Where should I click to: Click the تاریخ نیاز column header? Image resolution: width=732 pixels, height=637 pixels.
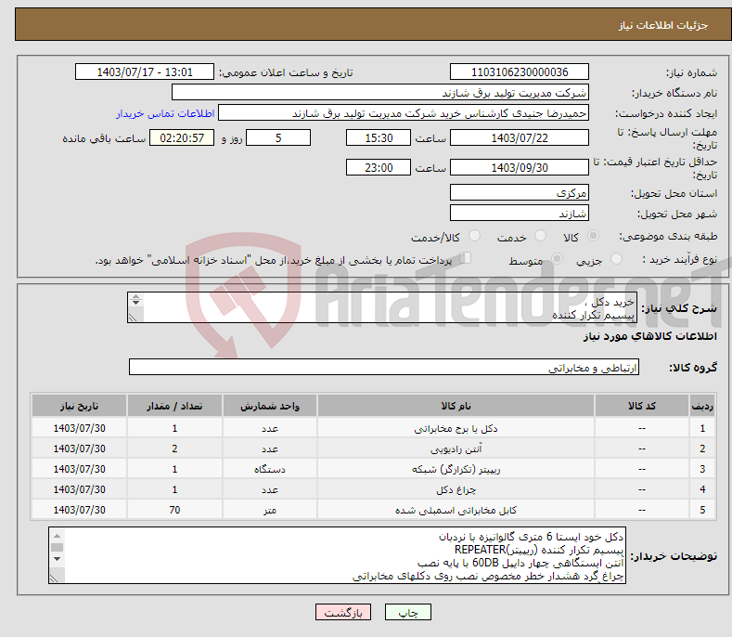tap(80, 406)
